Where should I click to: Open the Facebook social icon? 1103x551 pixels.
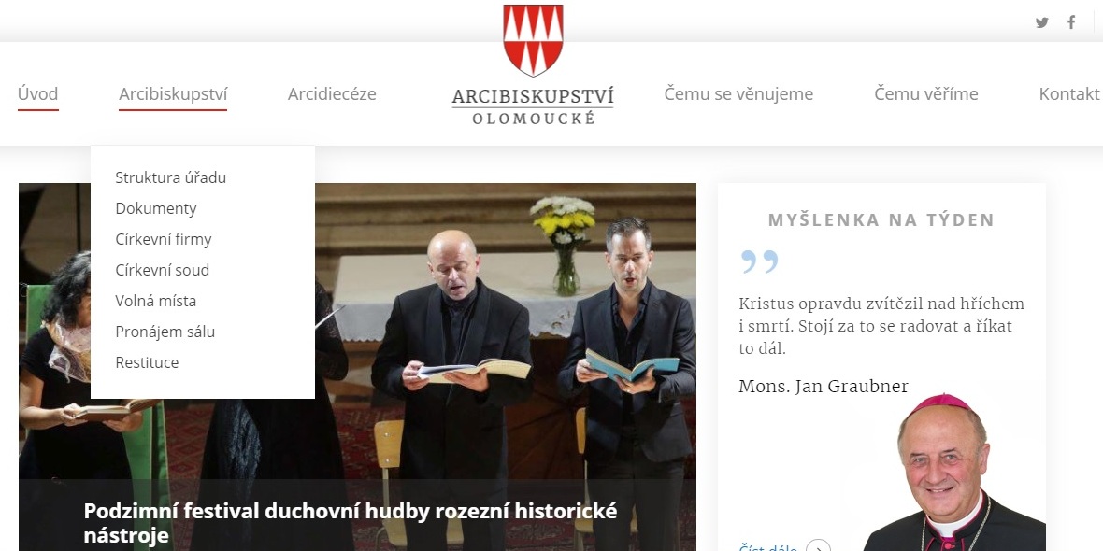click(x=1071, y=22)
